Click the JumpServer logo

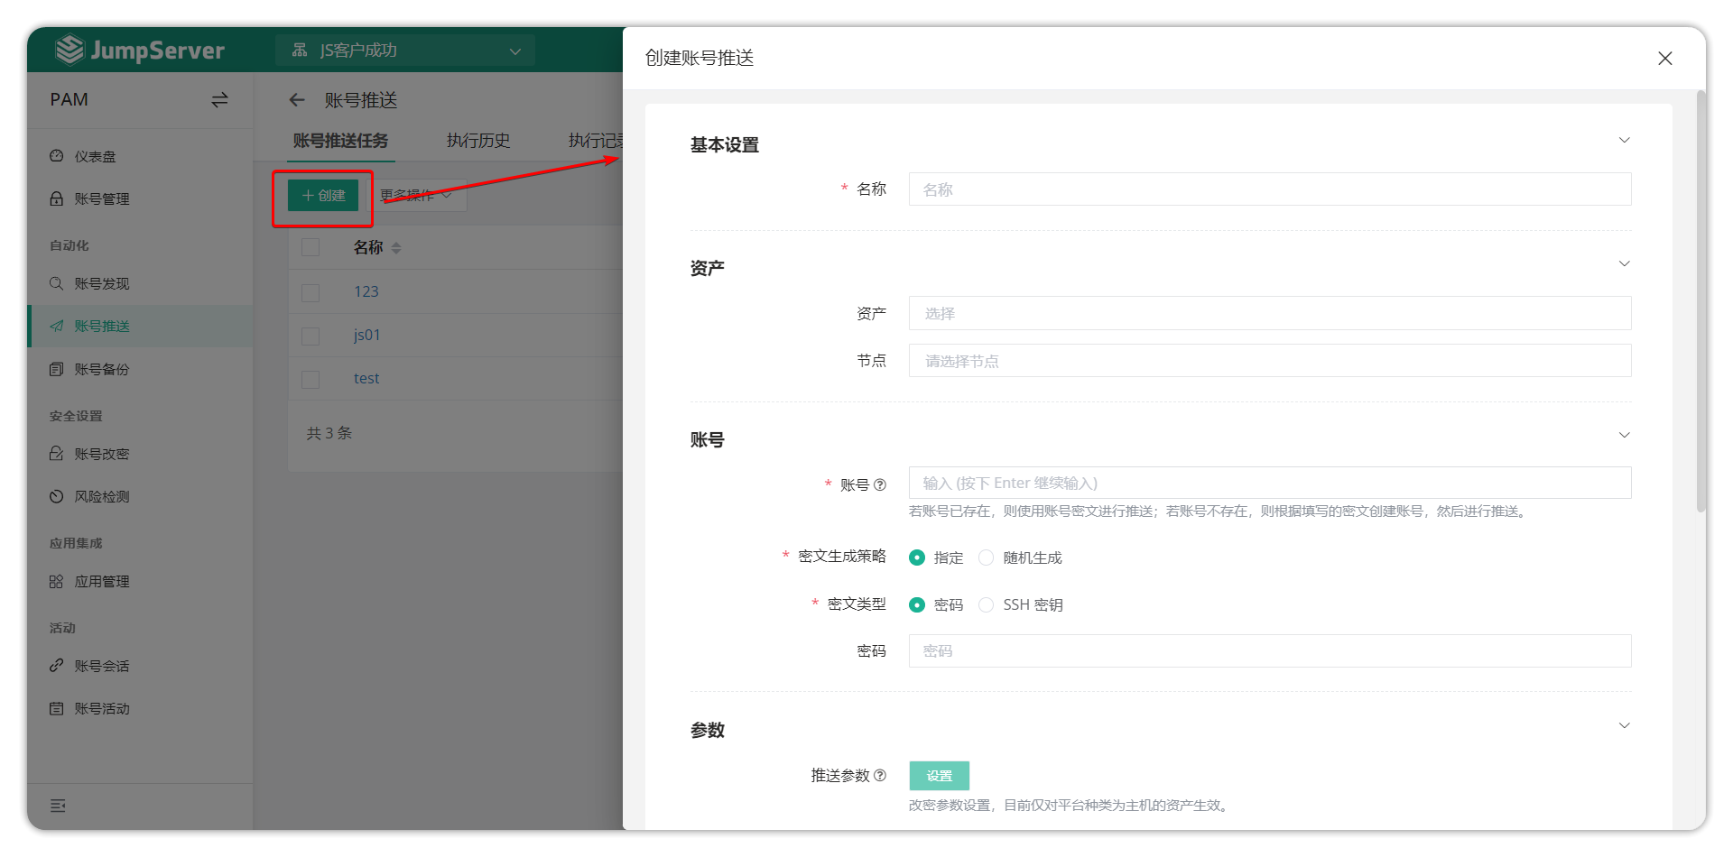139,50
